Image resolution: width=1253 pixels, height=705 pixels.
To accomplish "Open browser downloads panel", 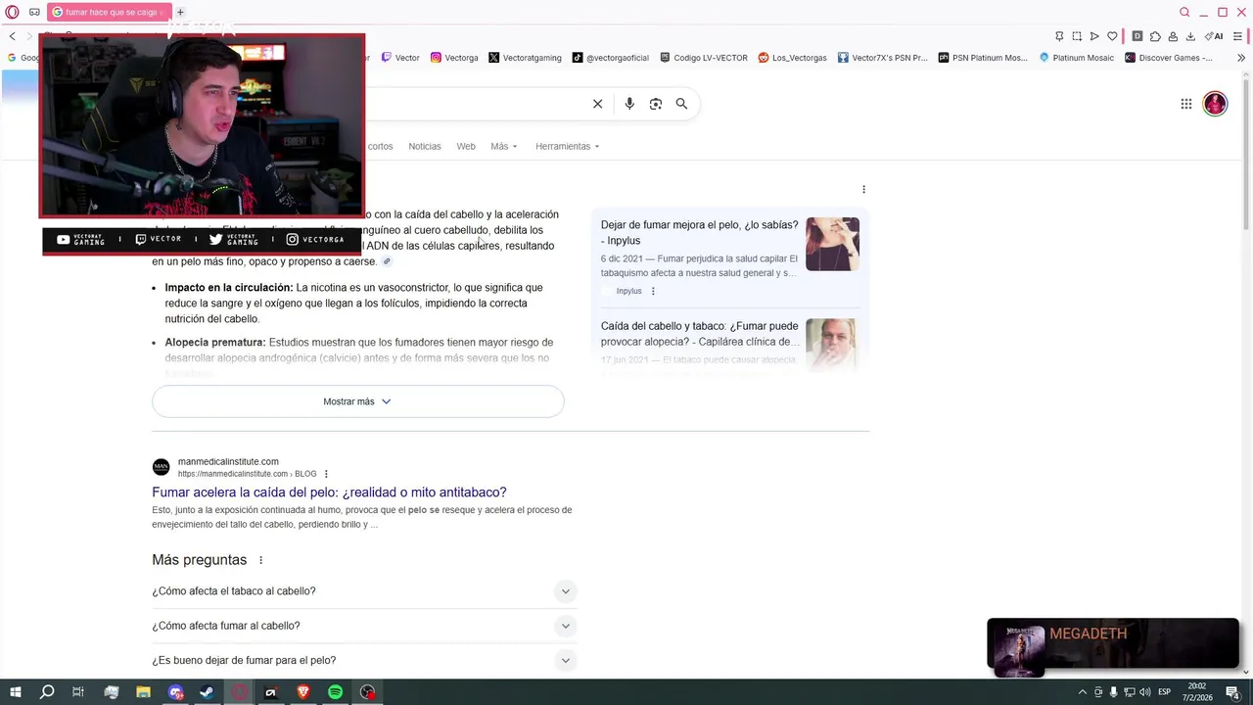I will (1190, 36).
